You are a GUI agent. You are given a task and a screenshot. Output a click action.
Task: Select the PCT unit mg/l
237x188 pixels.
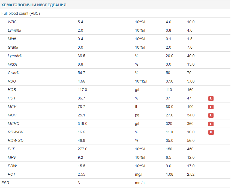point(139,174)
